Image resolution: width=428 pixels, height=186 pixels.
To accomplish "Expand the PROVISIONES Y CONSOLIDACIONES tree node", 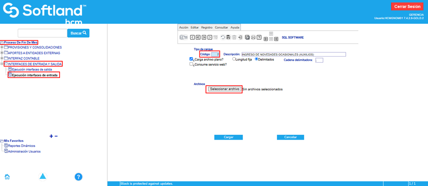I will point(2,47).
